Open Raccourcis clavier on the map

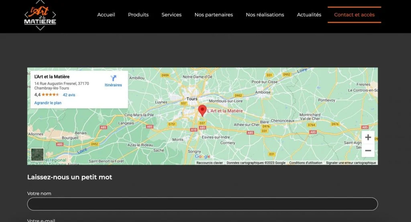210,163
